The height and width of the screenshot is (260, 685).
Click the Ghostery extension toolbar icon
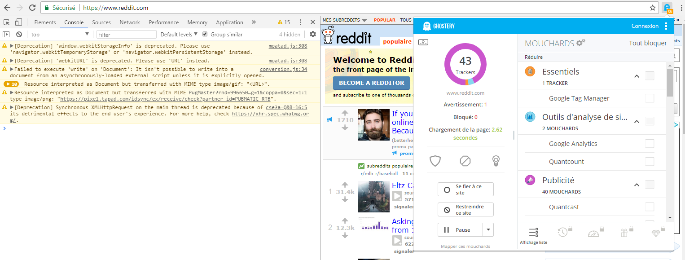click(x=667, y=8)
